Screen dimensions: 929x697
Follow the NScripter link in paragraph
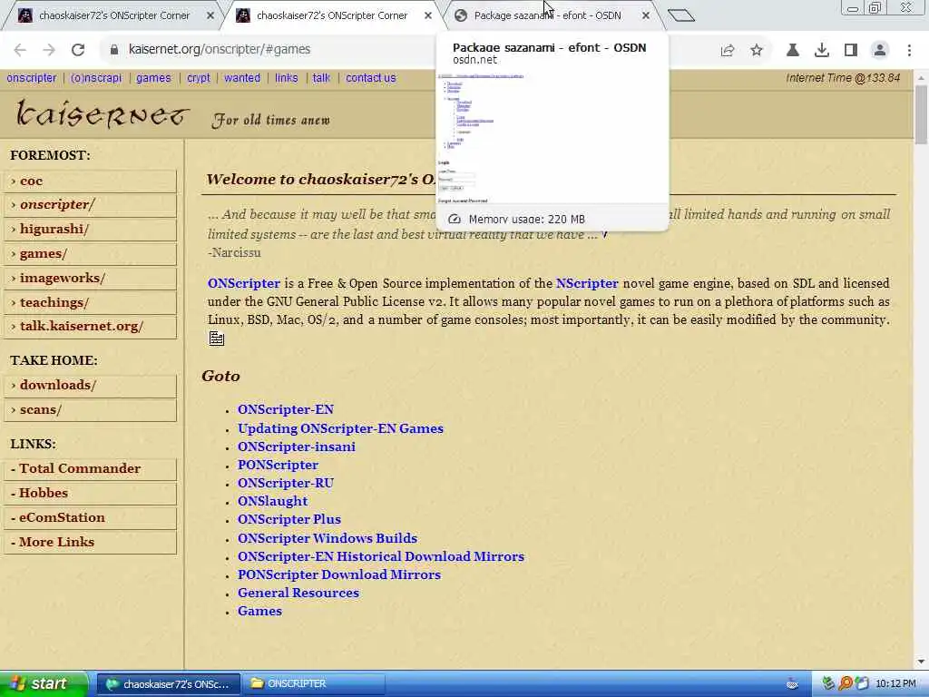[x=587, y=283]
